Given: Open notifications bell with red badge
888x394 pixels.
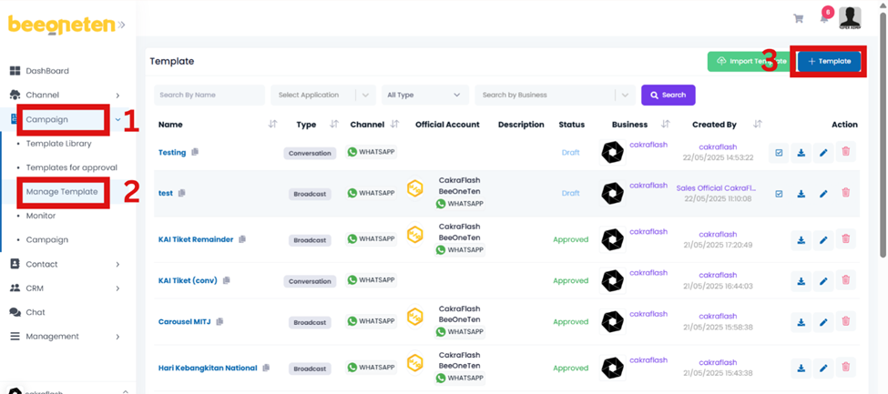Looking at the screenshot, I should tap(824, 18).
